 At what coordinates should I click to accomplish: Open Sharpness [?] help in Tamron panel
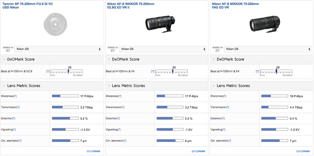15,96
